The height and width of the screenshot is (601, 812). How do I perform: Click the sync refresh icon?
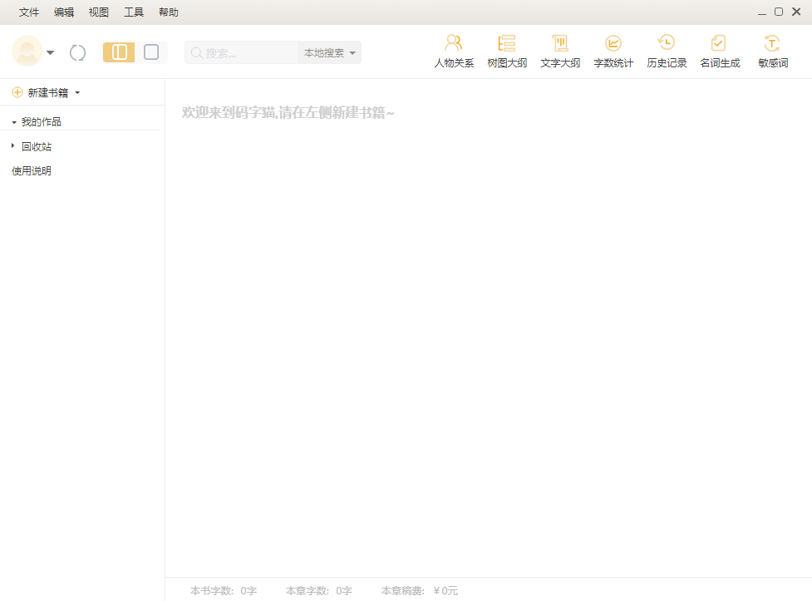pos(77,53)
